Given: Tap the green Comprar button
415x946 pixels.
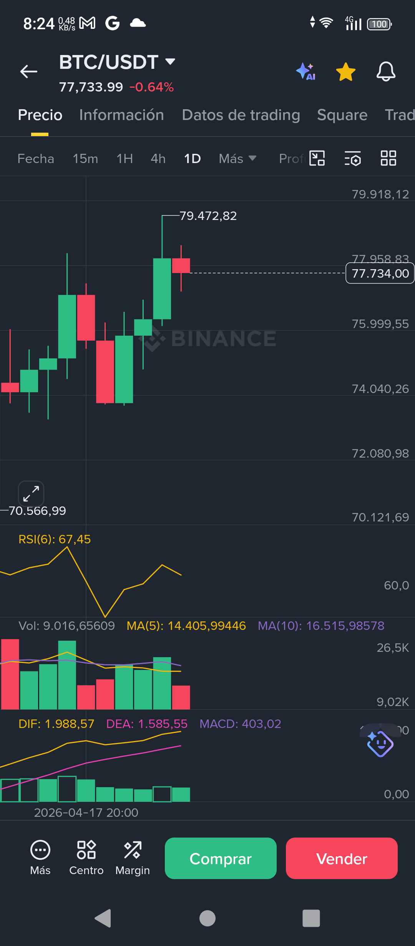Looking at the screenshot, I should pyautogui.click(x=221, y=858).
